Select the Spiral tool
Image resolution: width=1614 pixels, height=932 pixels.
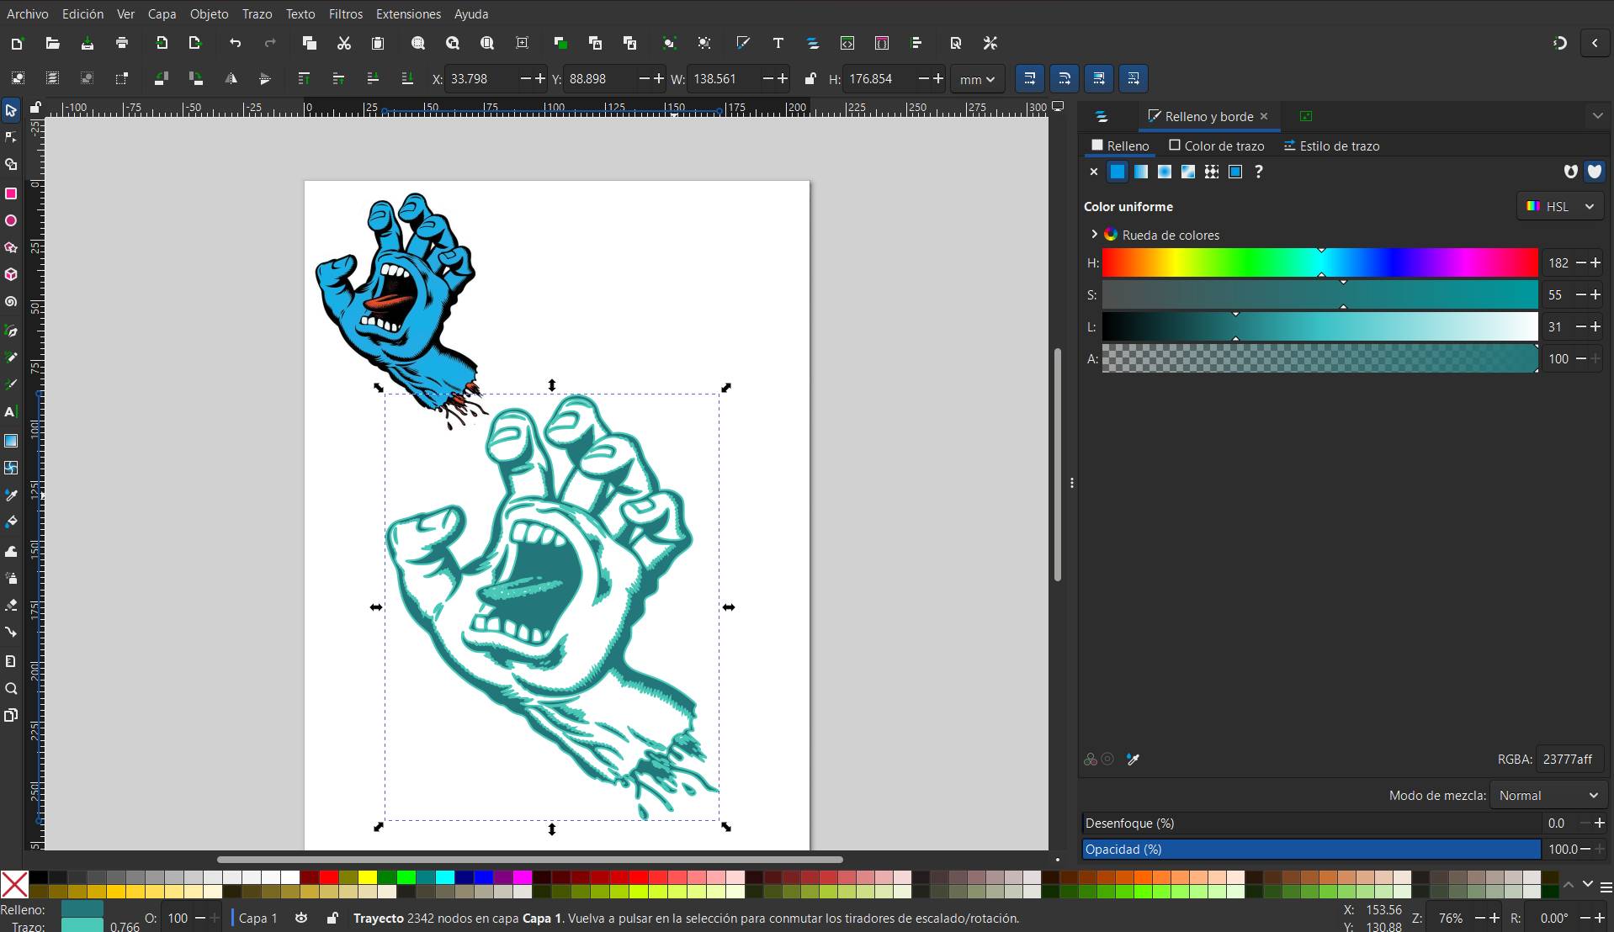pos(11,302)
